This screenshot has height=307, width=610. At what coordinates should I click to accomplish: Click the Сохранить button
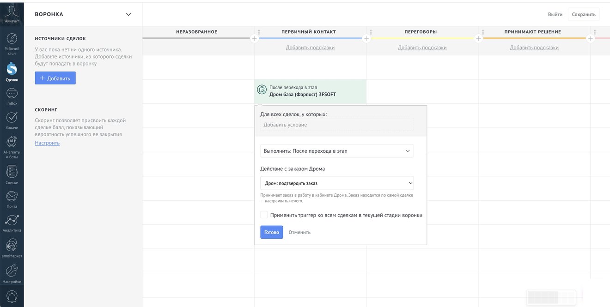[x=584, y=14]
